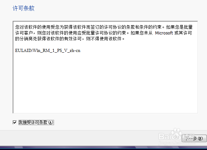The image size is (207, 150).
Task: Click the Bai text of the Baidu watermark
Action: coord(165,137)
